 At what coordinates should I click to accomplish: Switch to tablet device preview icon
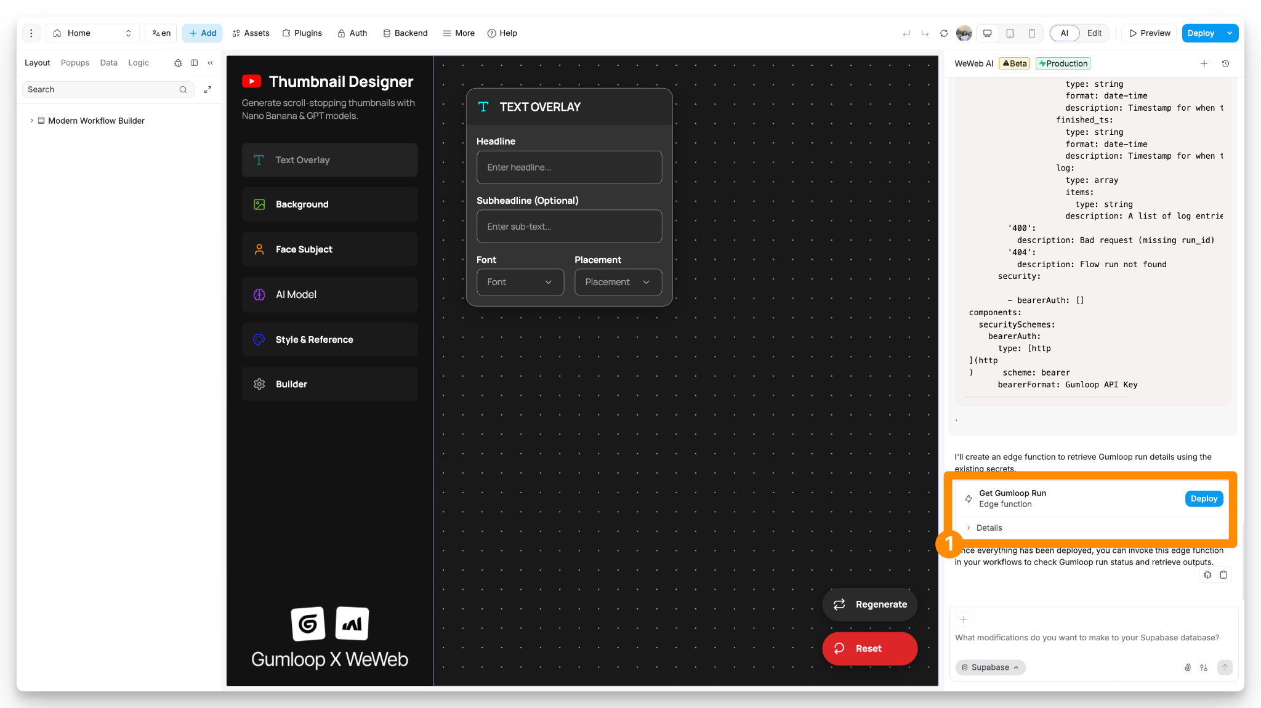[1010, 33]
